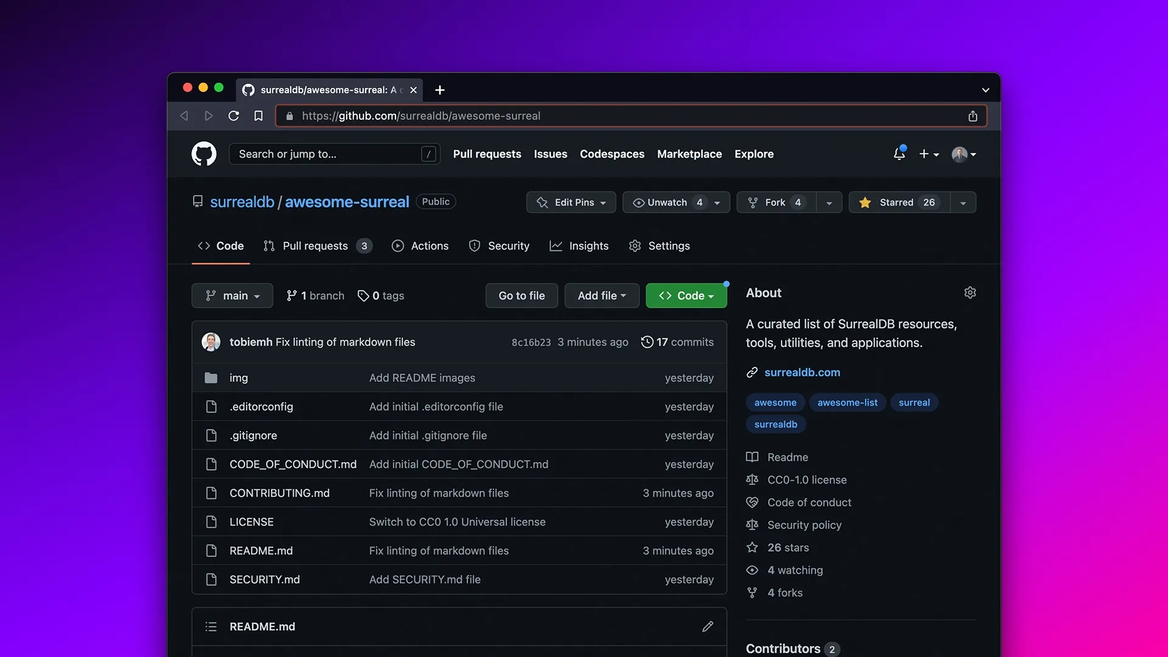The height and width of the screenshot is (657, 1168).
Task: Open the surrealdb.com website link
Action: pos(802,372)
